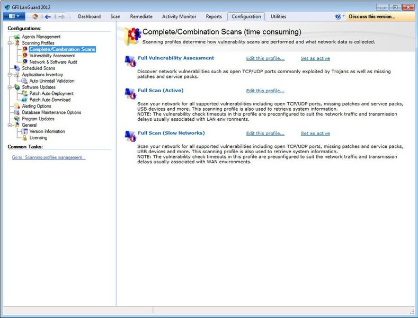The height and width of the screenshot is (318, 418).
Task: Select Auto-Uninstall Validation item
Action: (52, 81)
